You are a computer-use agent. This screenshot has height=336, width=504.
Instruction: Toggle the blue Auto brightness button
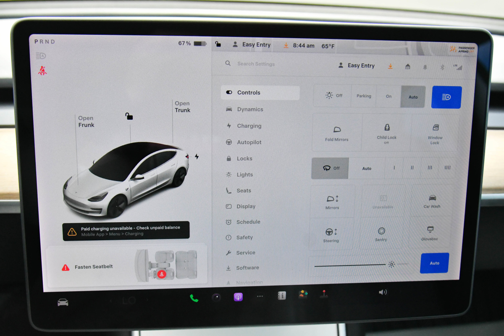pos(434,263)
